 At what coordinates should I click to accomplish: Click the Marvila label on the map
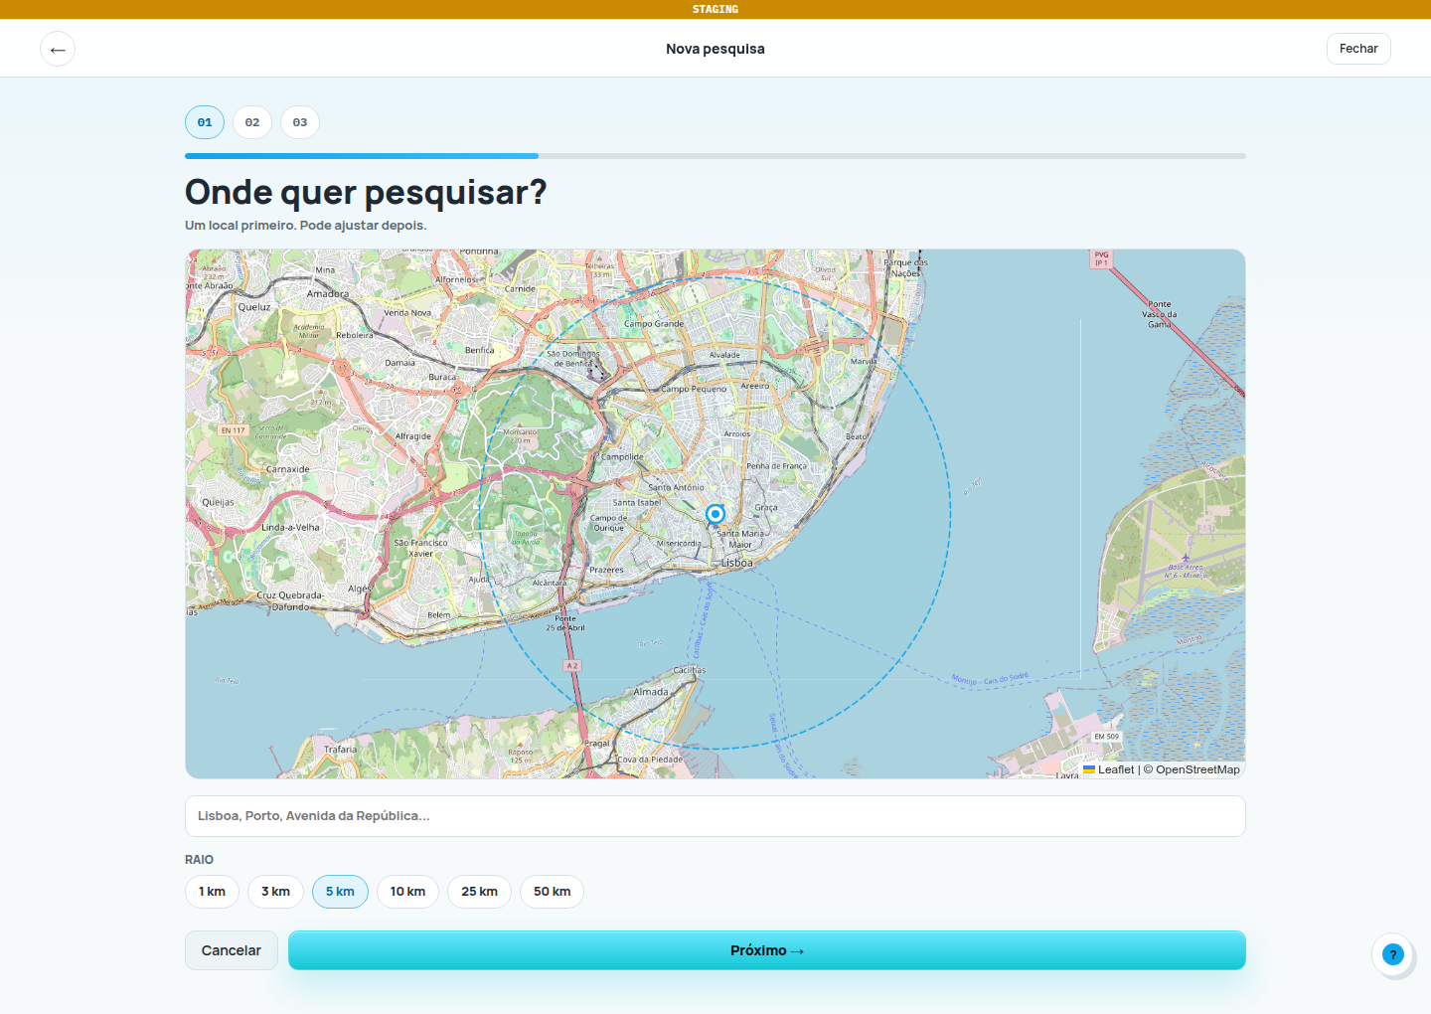point(864,361)
